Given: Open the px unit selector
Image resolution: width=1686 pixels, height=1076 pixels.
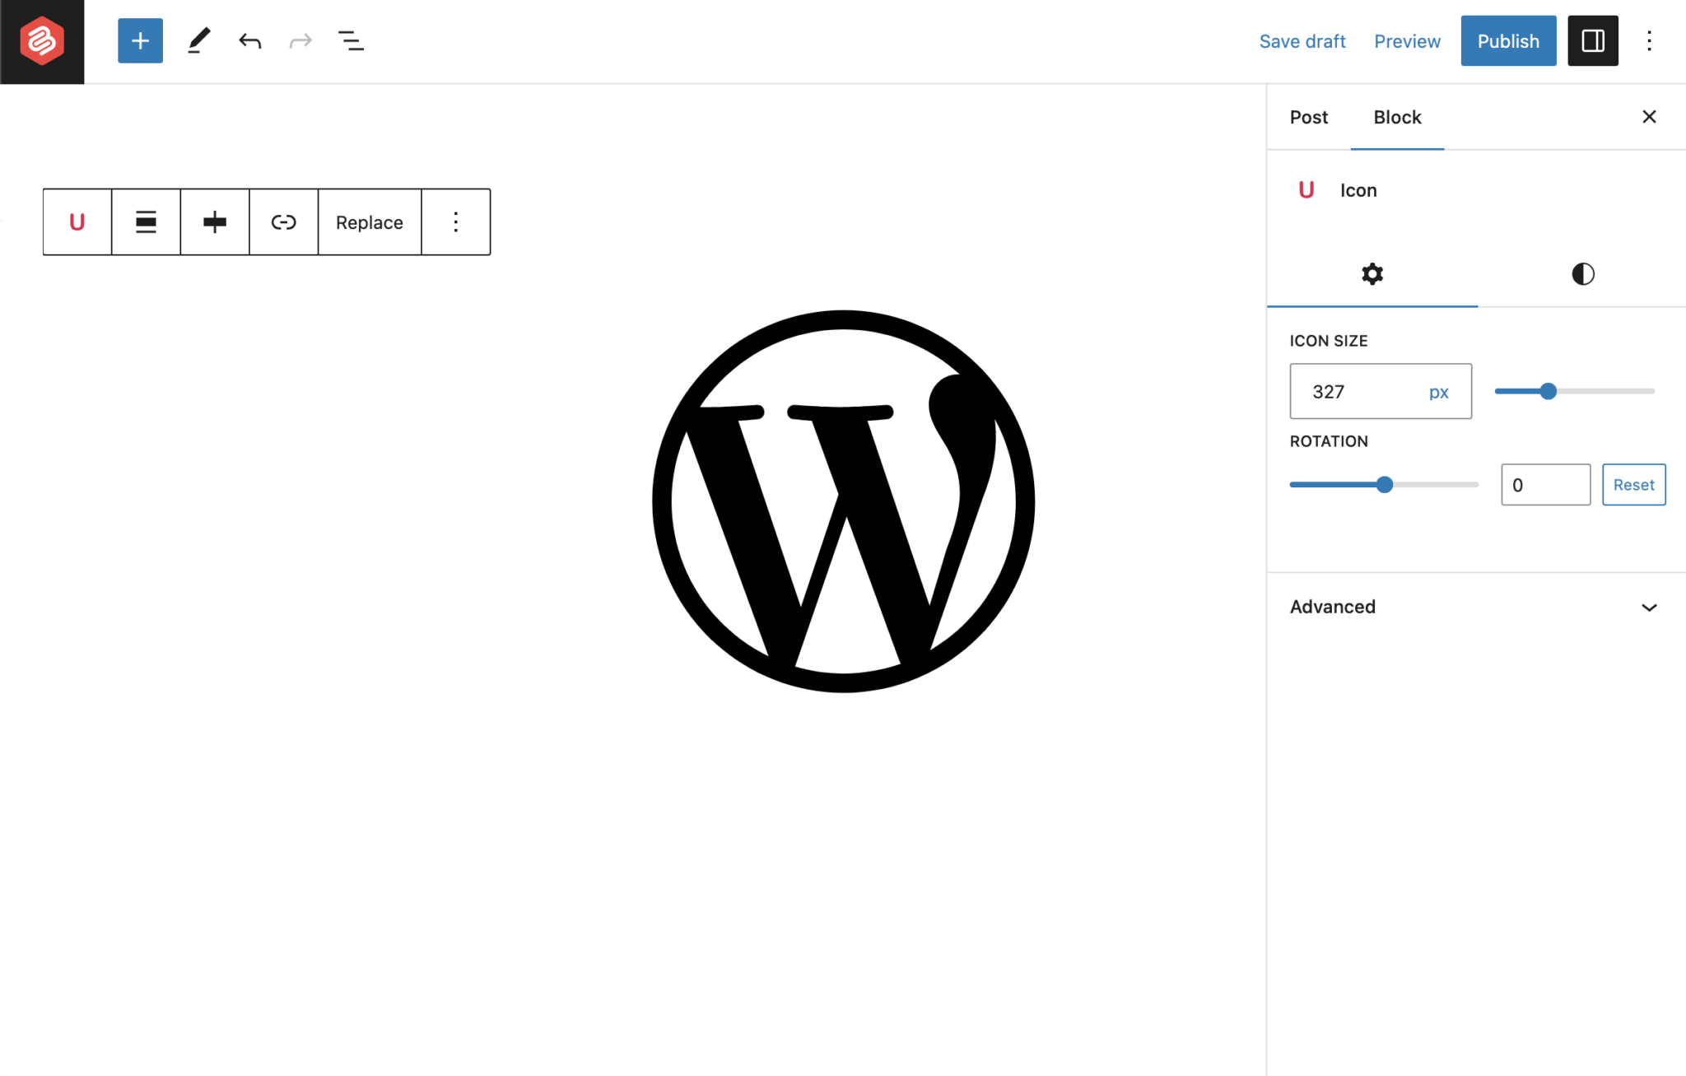Looking at the screenshot, I should click(x=1439, y=392).
